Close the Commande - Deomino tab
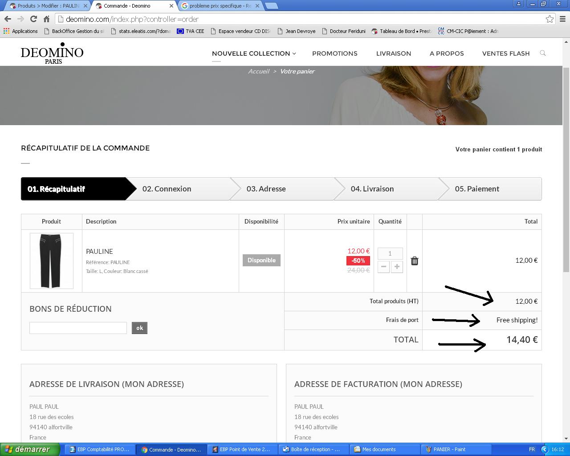570x456 pixels. point(171,6)
